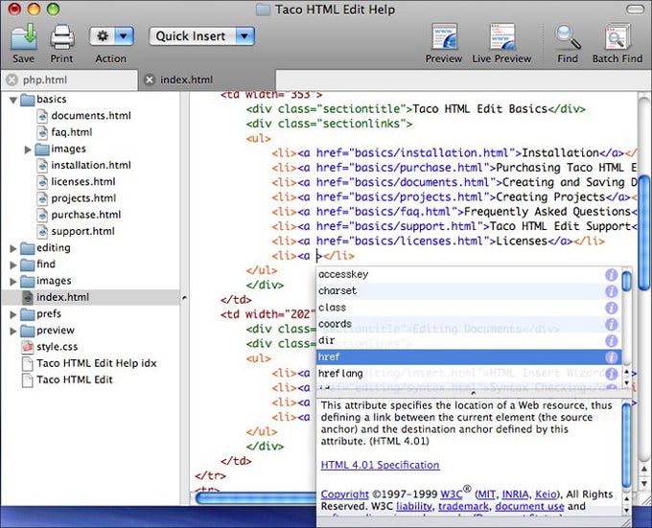
Task: Click the Find magnifier icon
Action: [x=568, y=37]
